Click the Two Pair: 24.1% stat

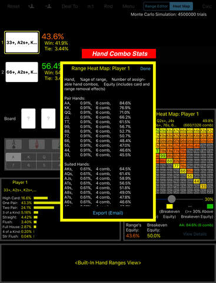(x=17, y=208)
